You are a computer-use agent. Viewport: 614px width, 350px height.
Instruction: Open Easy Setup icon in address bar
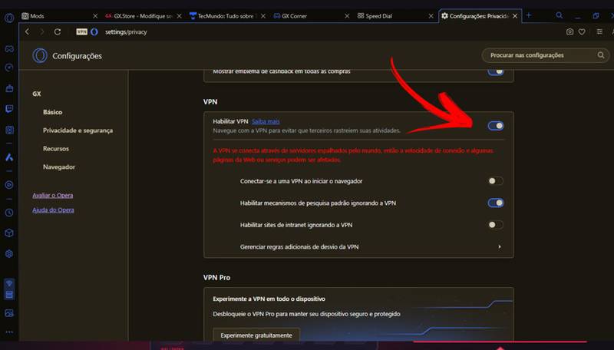599,31
